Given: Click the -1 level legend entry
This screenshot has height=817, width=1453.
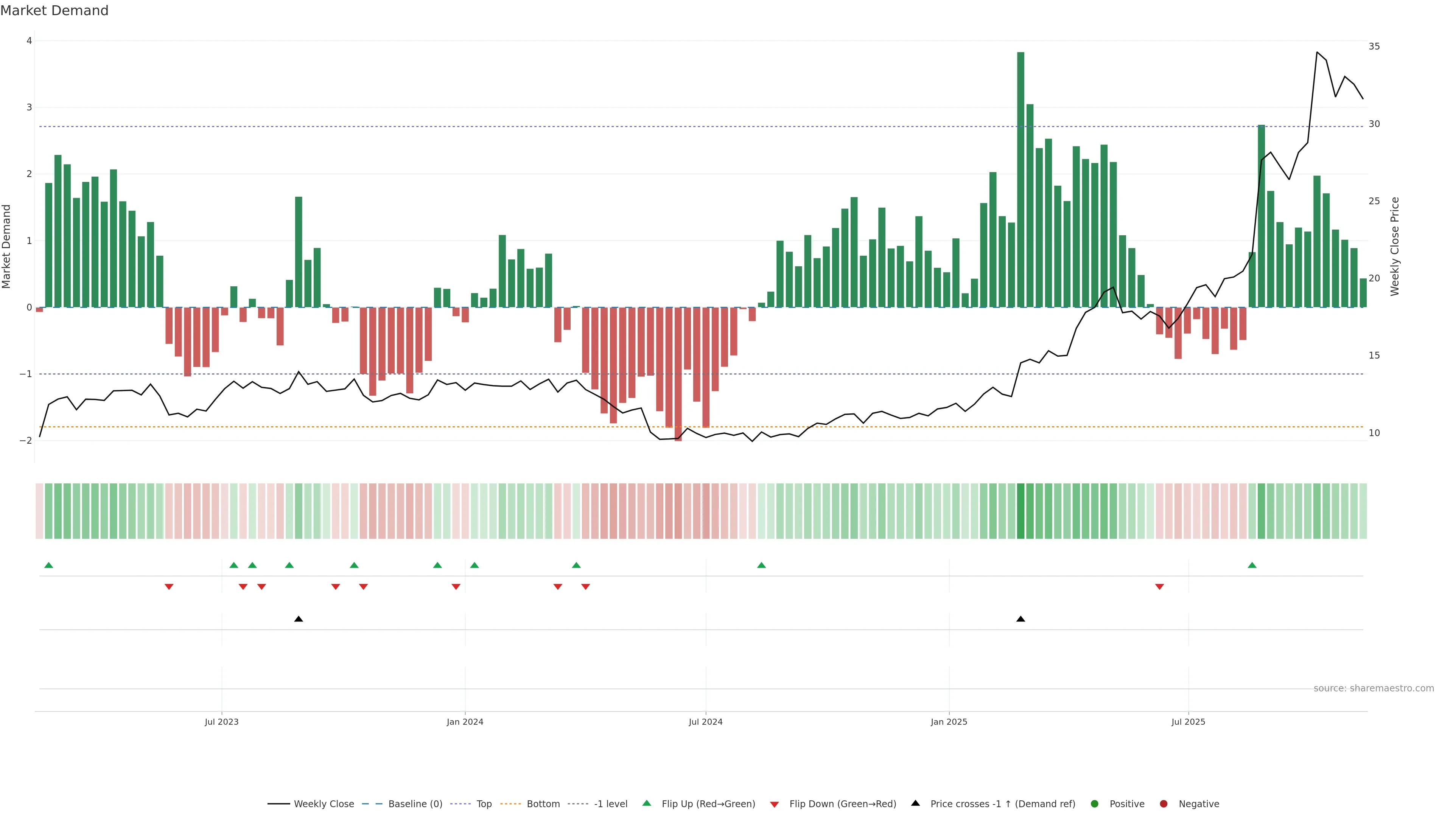Looking at the screenshot, I should pyautogui.click(x=610, y=804).
